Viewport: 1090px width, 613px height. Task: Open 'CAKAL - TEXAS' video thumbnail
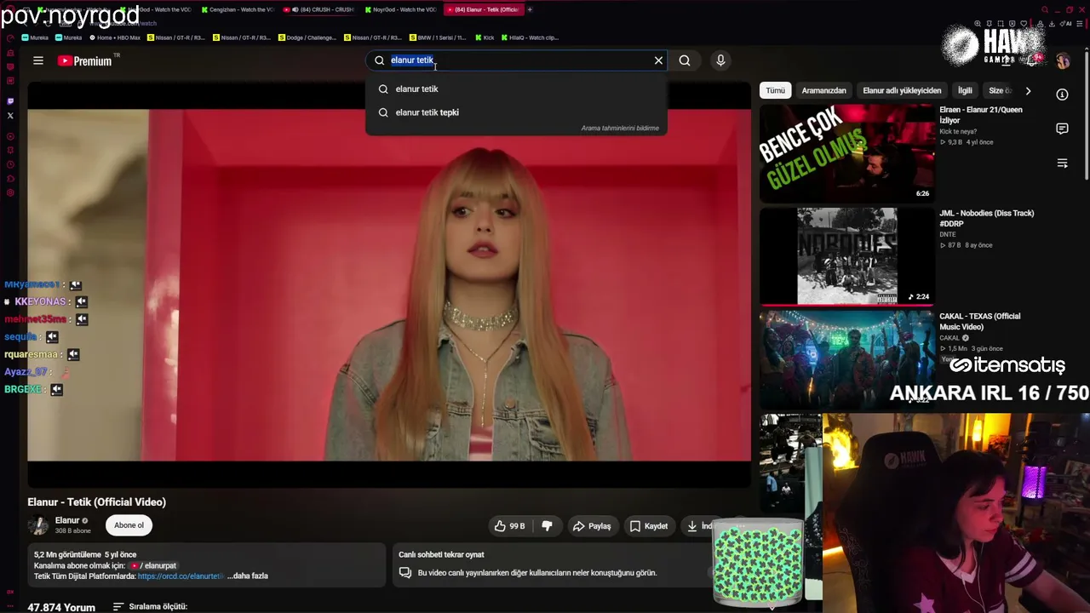[x=846, y=358]
